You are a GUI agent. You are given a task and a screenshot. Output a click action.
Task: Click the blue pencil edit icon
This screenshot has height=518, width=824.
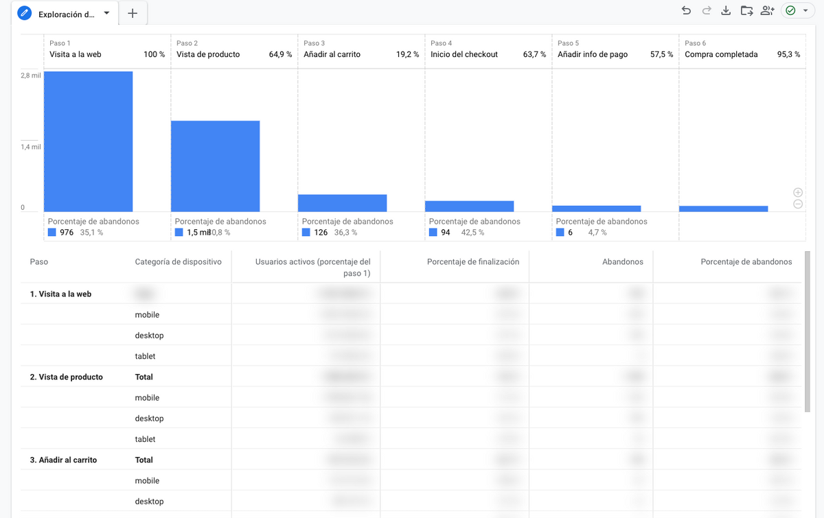25,14
